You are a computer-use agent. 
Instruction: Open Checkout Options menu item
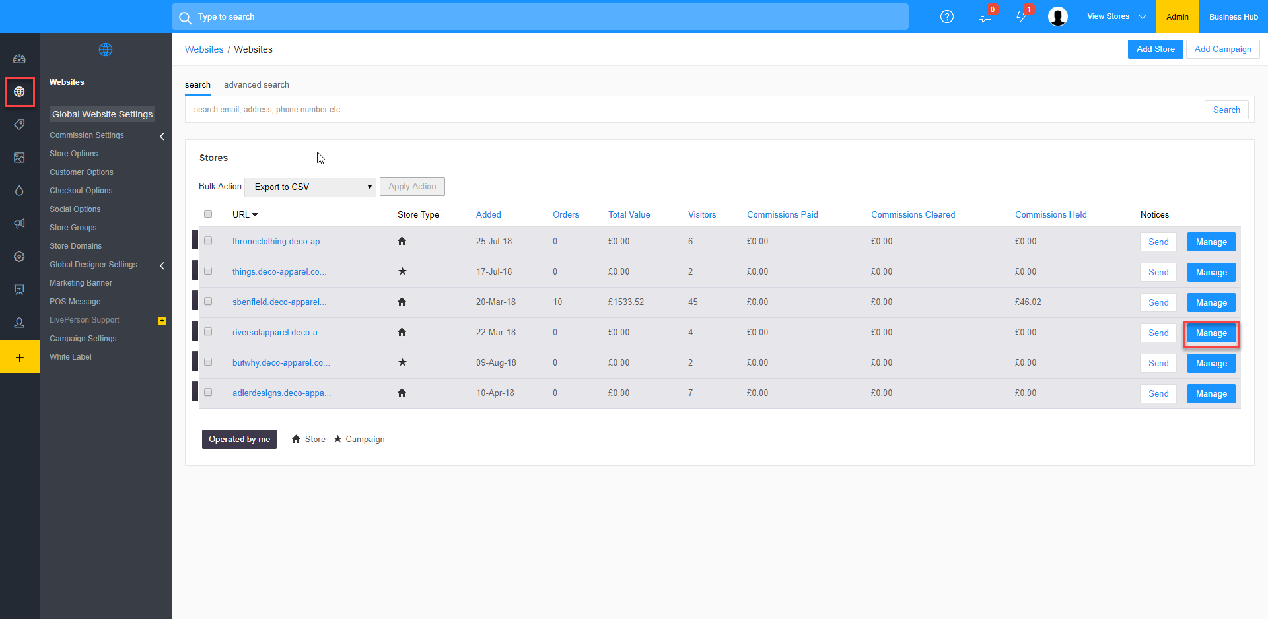point(81,191)
